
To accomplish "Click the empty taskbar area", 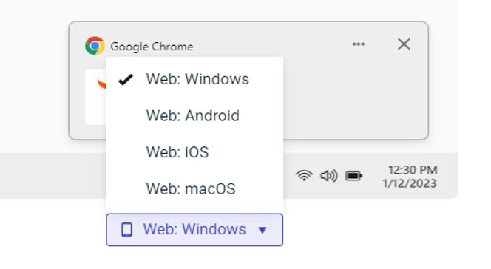I will pos(53,175).
